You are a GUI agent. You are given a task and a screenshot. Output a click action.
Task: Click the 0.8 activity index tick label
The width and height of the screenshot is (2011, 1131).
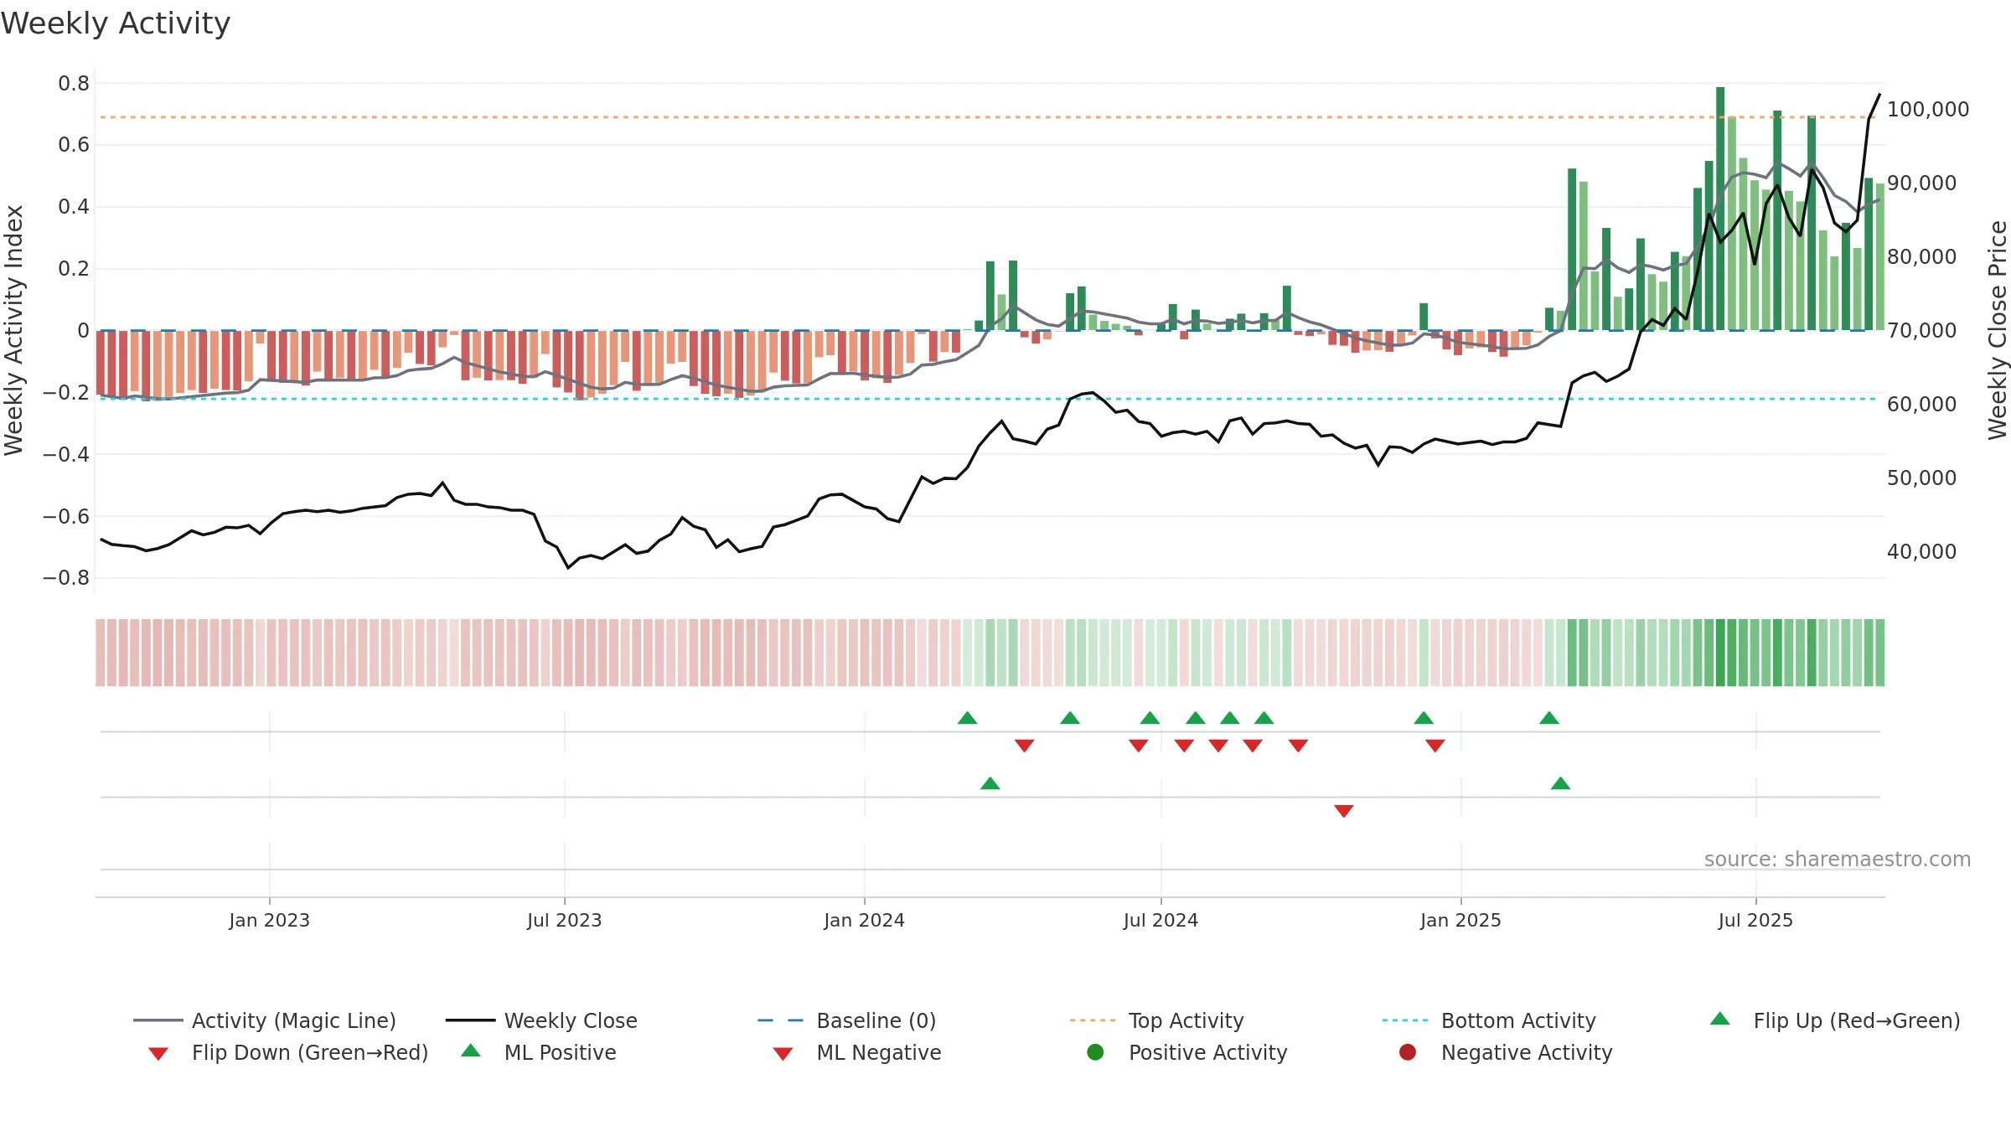[74, 83]
